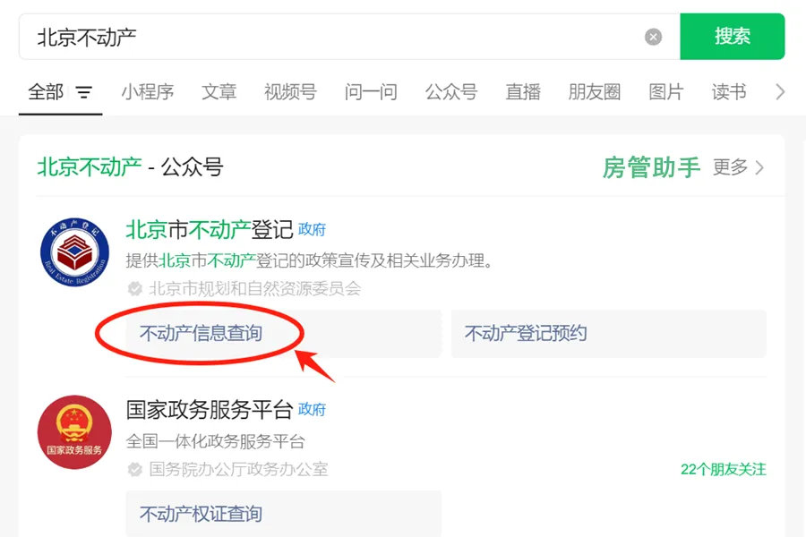
Task: Select the 读书 tab
Action: tap(729, 92)
